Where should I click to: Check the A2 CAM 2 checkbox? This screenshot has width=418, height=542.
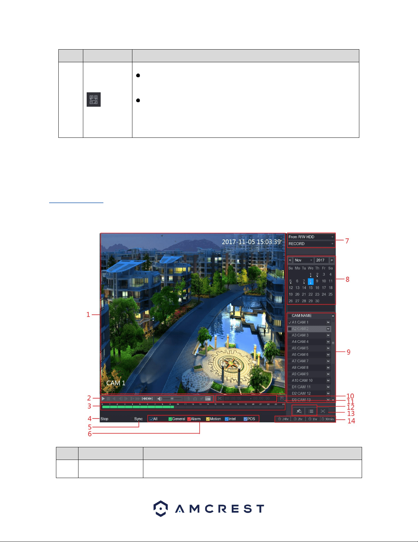pos(290,329)
